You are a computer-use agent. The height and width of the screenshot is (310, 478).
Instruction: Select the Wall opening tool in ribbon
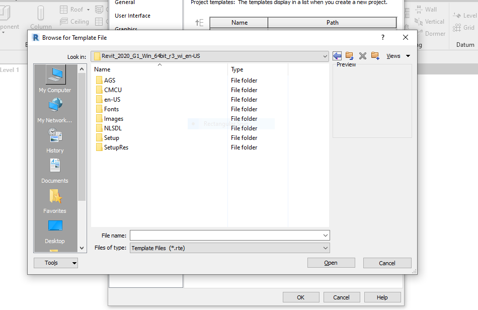426,10
